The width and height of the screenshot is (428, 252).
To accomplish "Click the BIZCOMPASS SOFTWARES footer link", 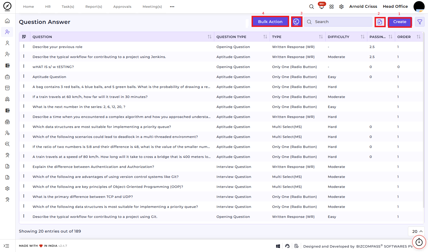I will (x=385, y=246).
